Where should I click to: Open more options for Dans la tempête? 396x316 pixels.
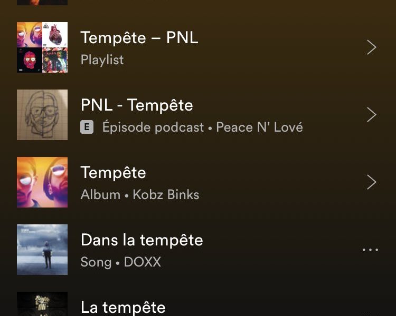tap(370, 250)
